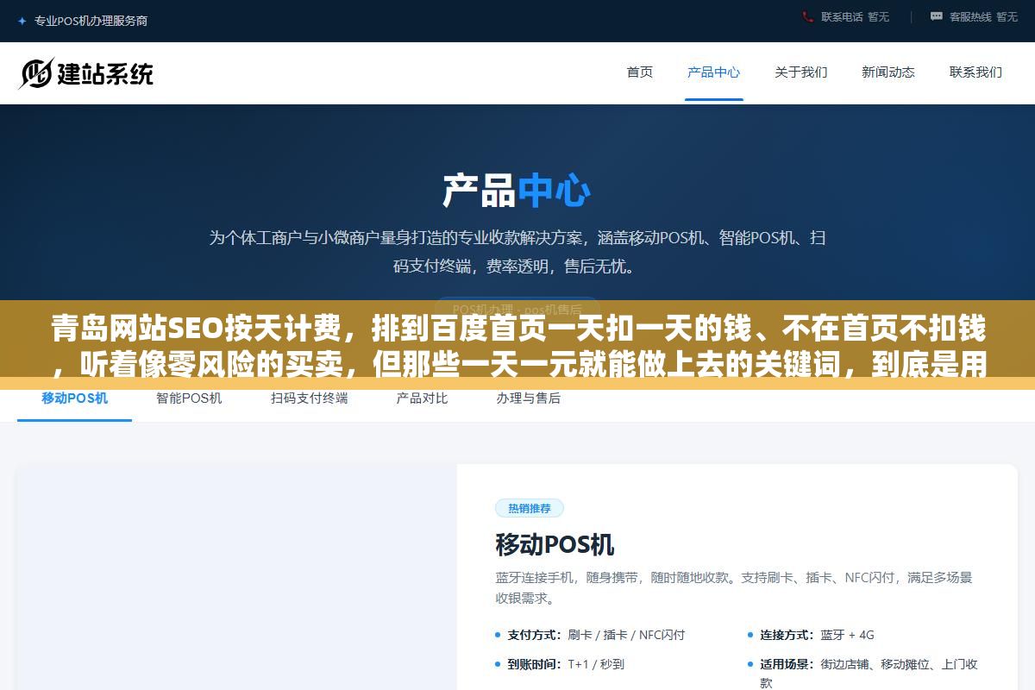1035x690 pixels.
Task: Click the 专业POS机办理服务商 slogan text
Action: point(91,21)
